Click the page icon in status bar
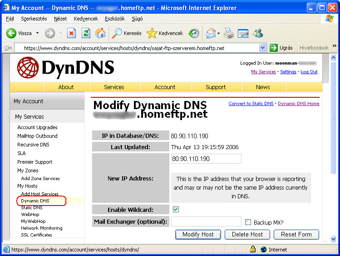Viewport: 340px width, 256px height. [x=6, y=249]
